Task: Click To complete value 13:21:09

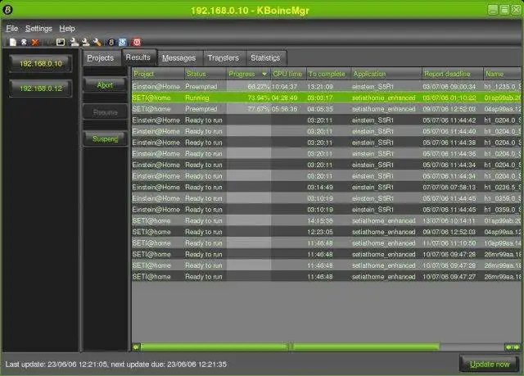Action: coord(320,87)
